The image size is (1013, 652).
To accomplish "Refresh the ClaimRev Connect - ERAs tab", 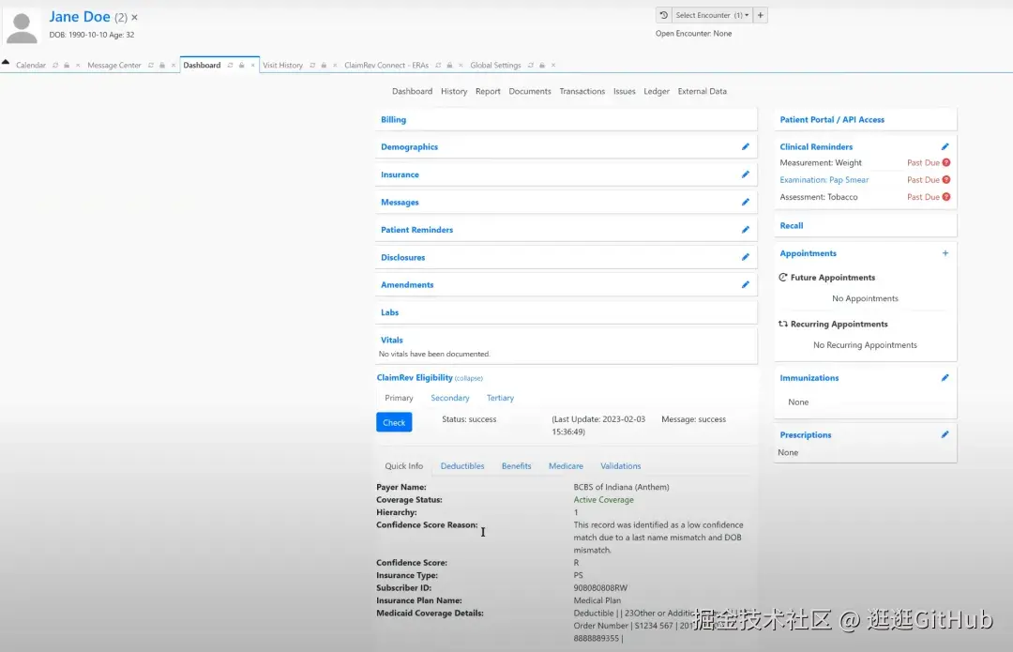I will [x=439, y=66].
